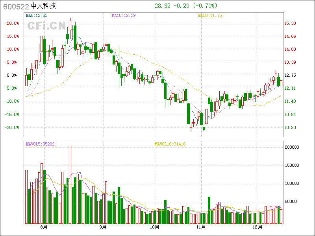Click the 15.30 price axis label

tap(290, 23)
